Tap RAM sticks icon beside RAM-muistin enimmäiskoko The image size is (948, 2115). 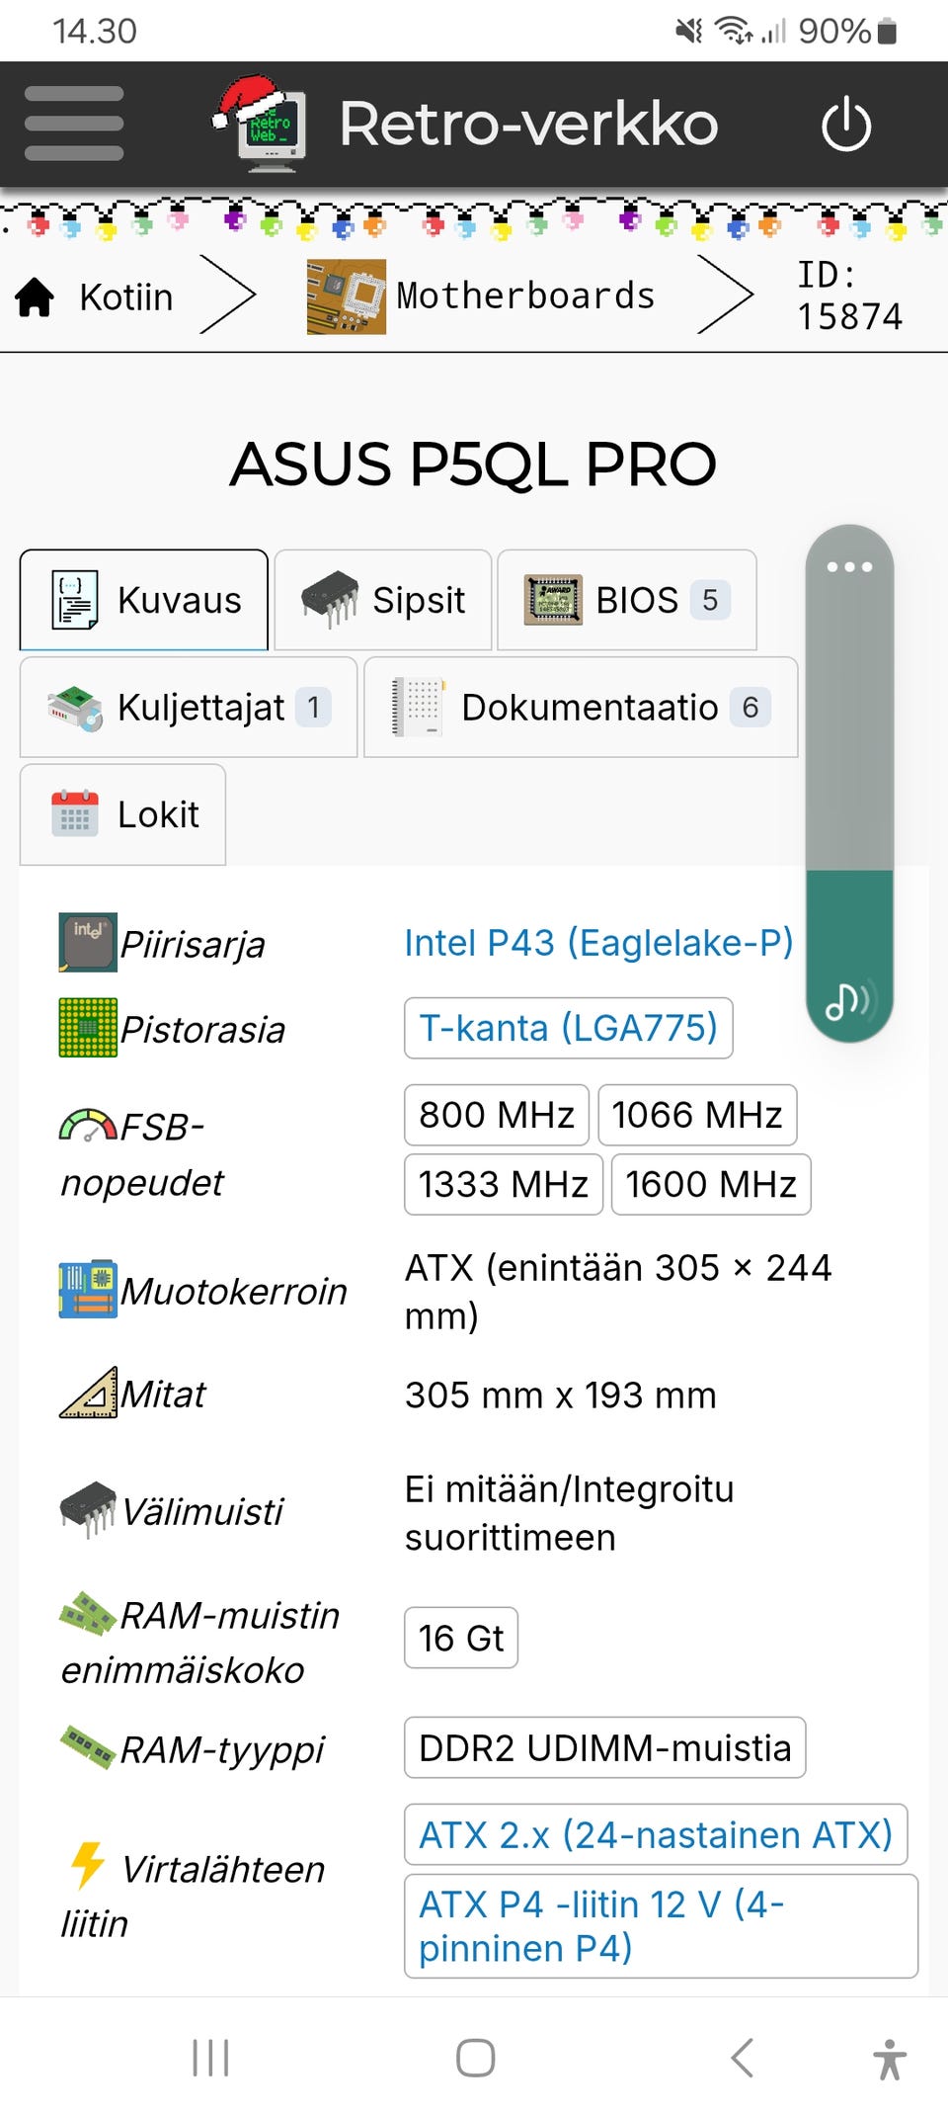88,1613
